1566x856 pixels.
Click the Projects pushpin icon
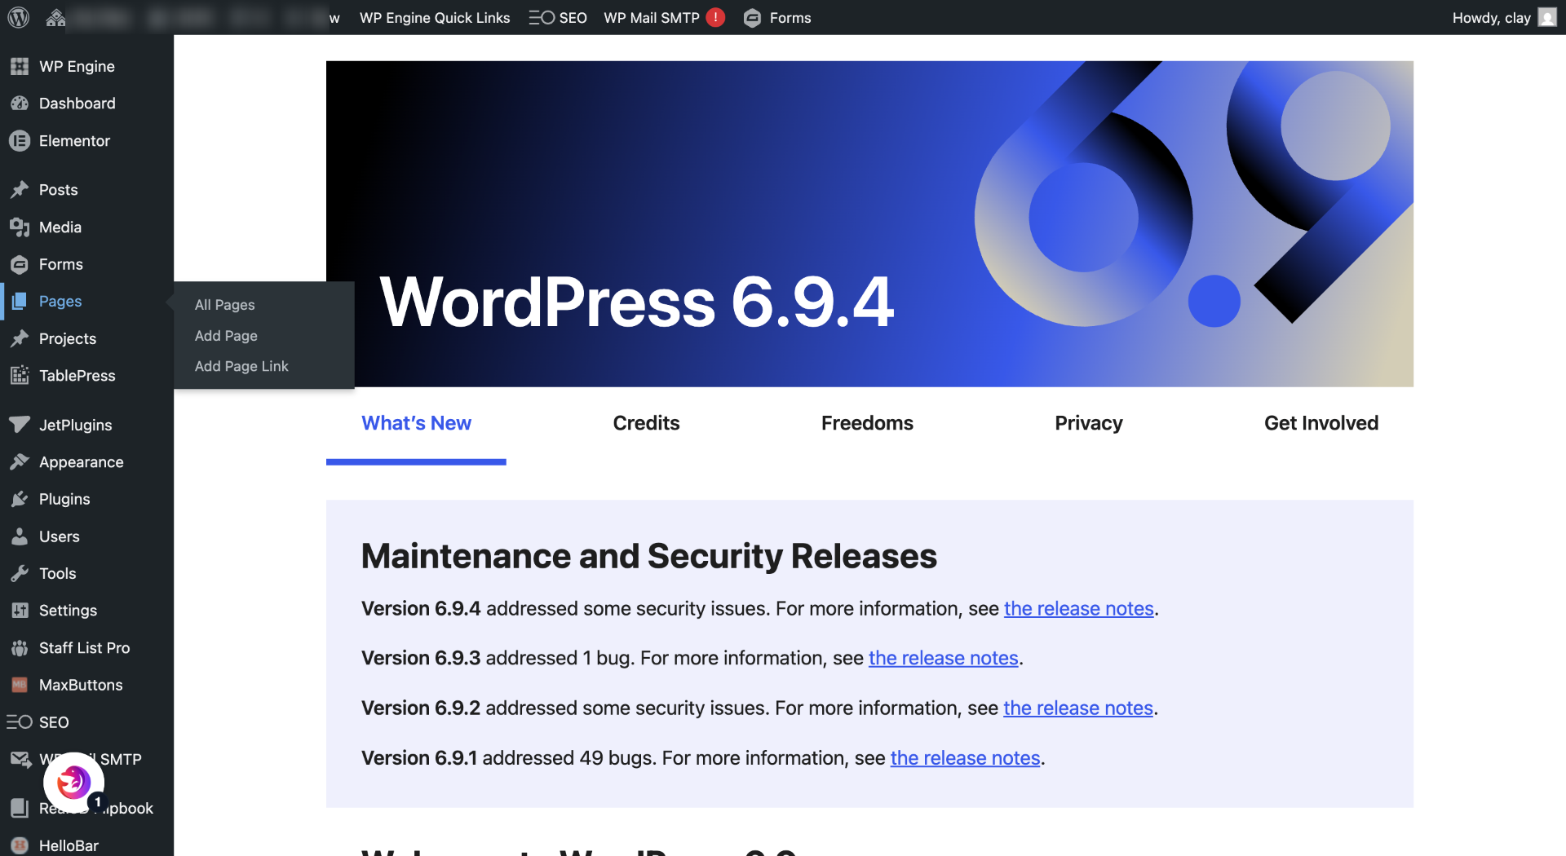point(20,338)
